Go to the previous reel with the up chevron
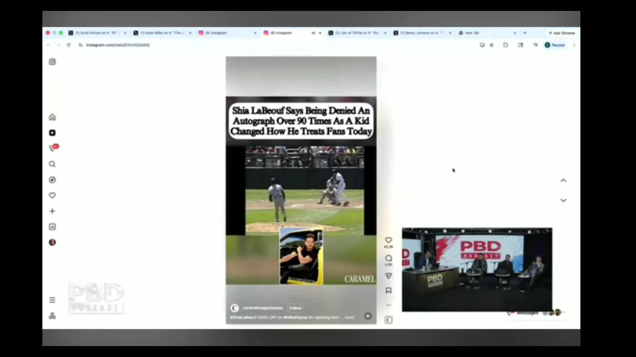636x357 pixels. [563, 180]
